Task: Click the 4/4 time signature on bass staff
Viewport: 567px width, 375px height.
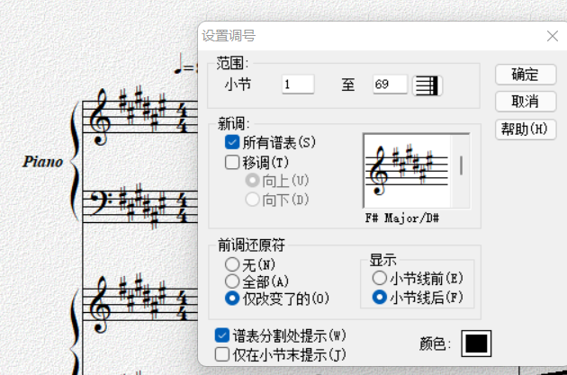Action: coord(183,208)
